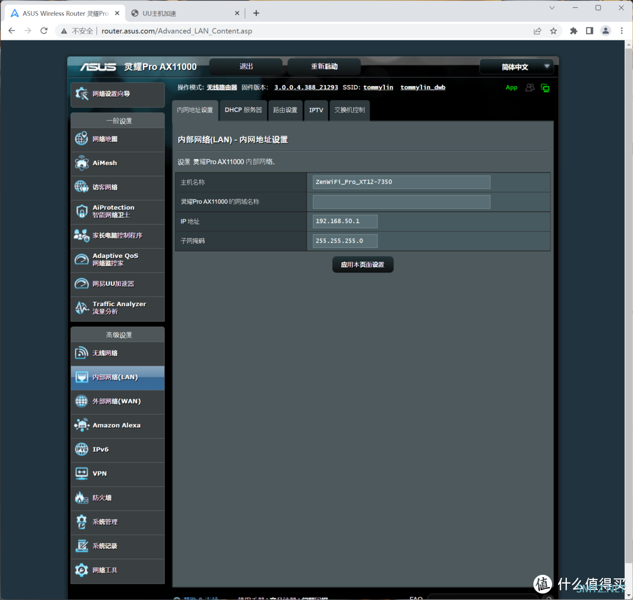The width and height of the screenshot is (633, 600).
Task: Open the language dropdown 简体中文
Action: pyautogui.click(x=516, y=67)
